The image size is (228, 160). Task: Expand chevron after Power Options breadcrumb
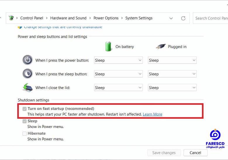122,18
